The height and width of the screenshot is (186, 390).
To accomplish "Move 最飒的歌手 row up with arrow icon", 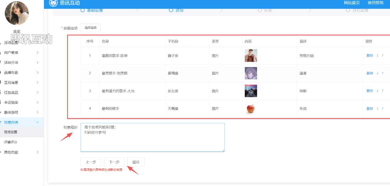I will click(x=383, y=109).
